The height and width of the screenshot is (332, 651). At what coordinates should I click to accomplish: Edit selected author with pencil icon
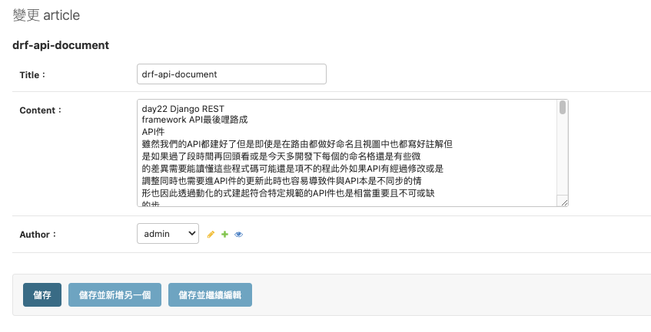211,235
